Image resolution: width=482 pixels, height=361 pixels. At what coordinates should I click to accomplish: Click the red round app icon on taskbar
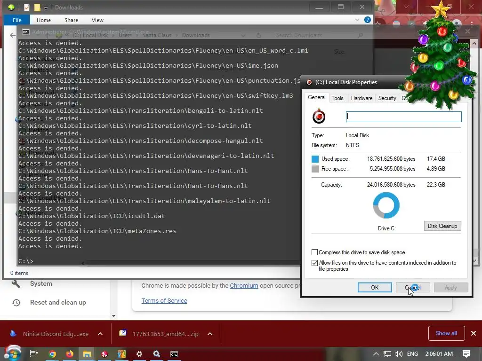click(x=104, y=354)
